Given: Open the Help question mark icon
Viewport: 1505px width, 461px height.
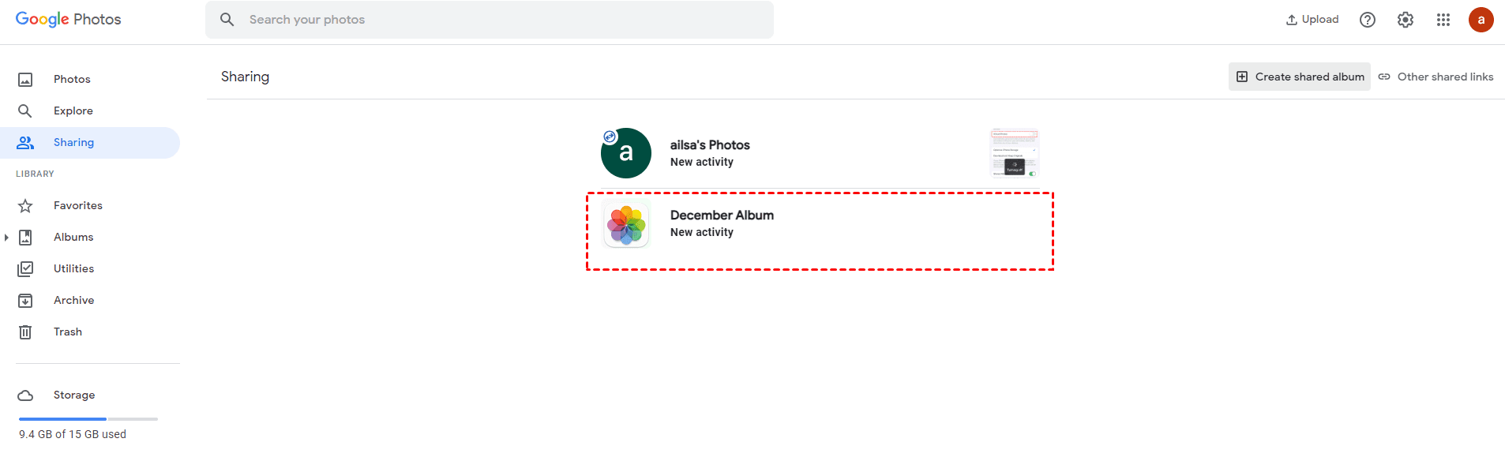Looking at the screenshot, I should click(1368, 20).
